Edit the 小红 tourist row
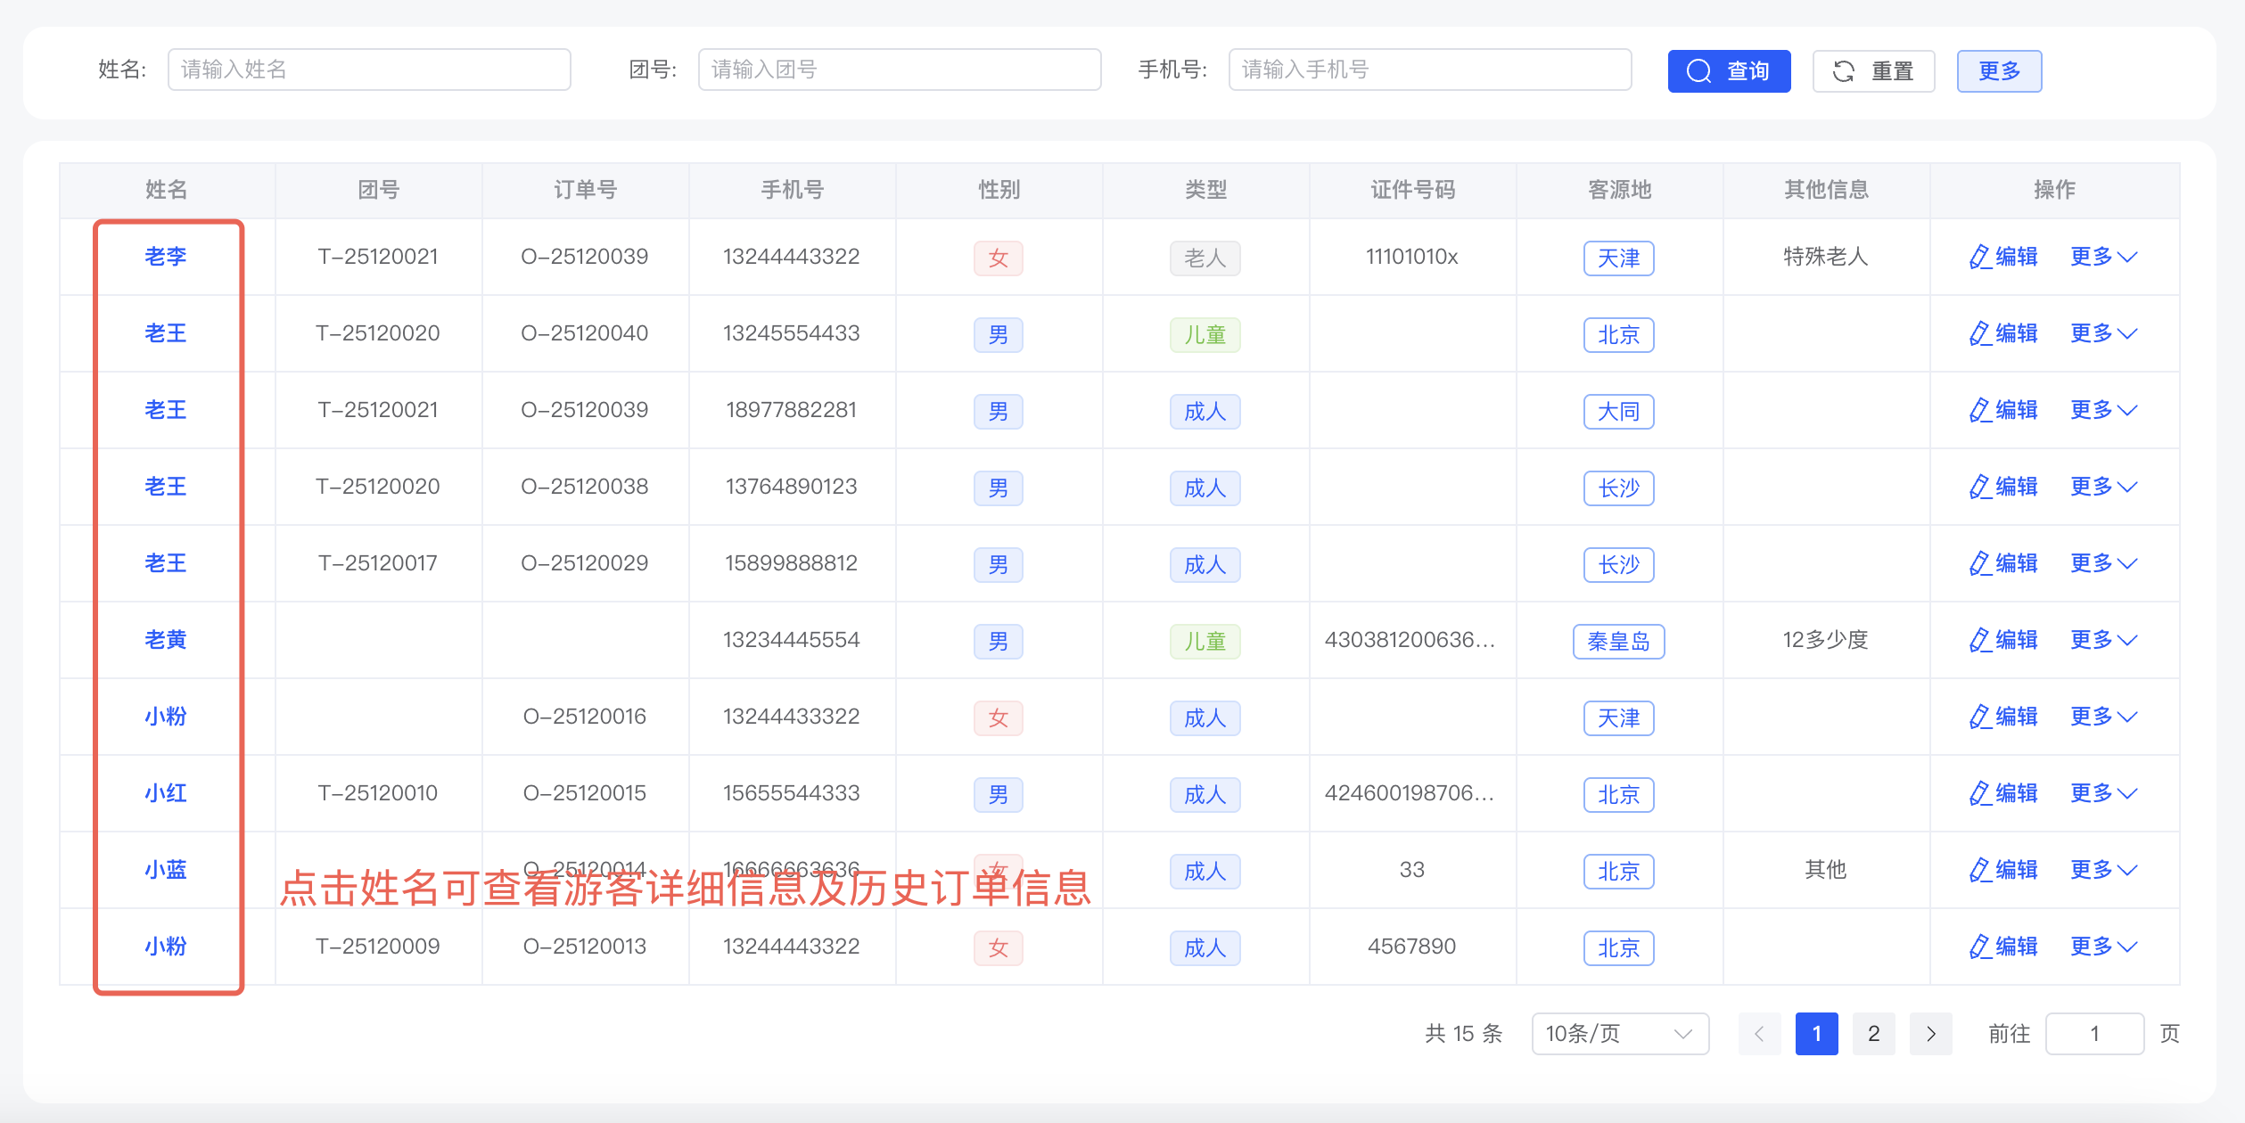 (x=2002, y=793)
